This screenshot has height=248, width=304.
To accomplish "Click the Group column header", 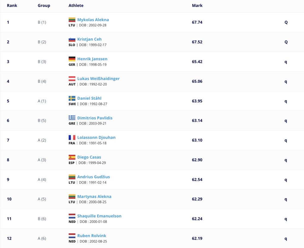I will point(44,5).
